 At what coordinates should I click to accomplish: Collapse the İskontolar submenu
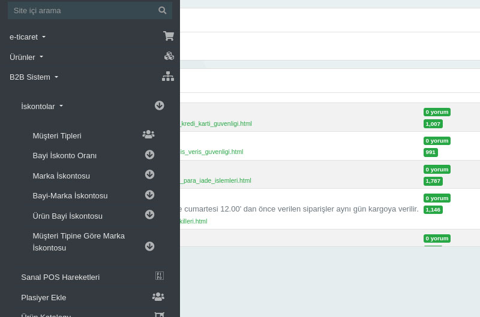pos(42,107)
